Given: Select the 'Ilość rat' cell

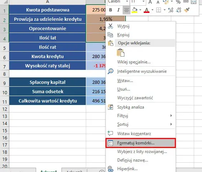Looking at the screenshot, I should tap(48, 47).
